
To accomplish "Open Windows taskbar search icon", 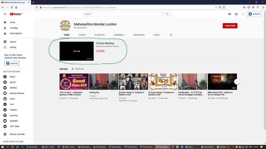I will pos(8,147).
